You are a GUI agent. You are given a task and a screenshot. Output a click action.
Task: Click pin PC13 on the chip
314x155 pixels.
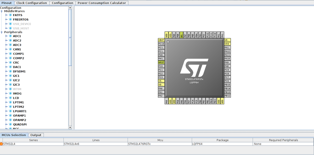point(161,44)
